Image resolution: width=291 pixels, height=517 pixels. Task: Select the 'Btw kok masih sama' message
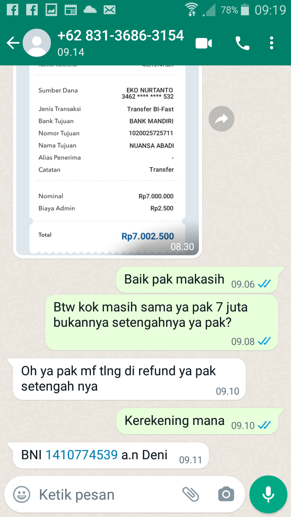click(x=162, y=322)
